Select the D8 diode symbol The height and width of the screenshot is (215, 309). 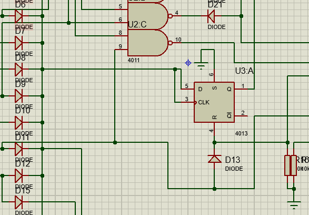tap(19, 69)
